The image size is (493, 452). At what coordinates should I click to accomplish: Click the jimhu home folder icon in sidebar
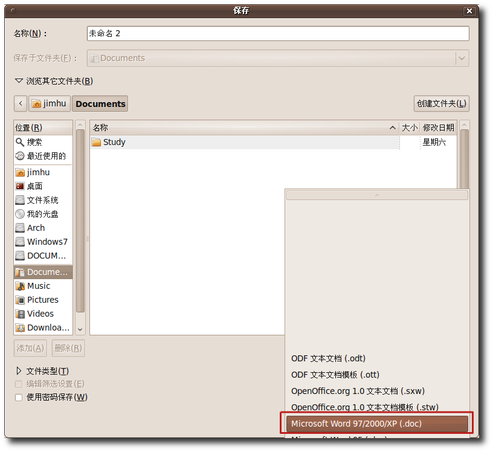pos(20,173)
